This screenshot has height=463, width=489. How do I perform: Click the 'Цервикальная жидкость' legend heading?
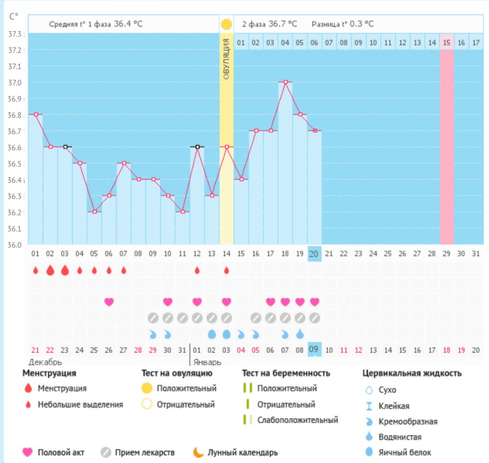pos(412,373)
